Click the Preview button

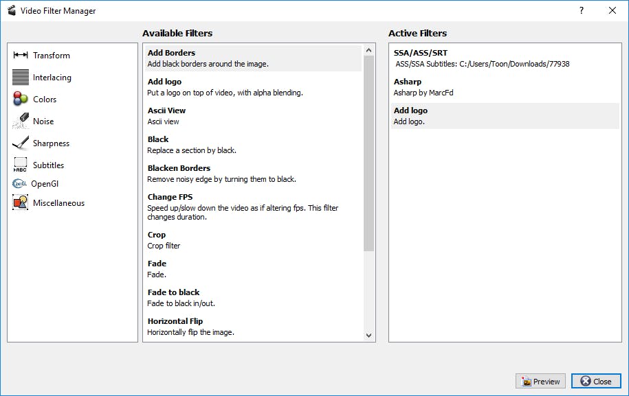(540, 382)
